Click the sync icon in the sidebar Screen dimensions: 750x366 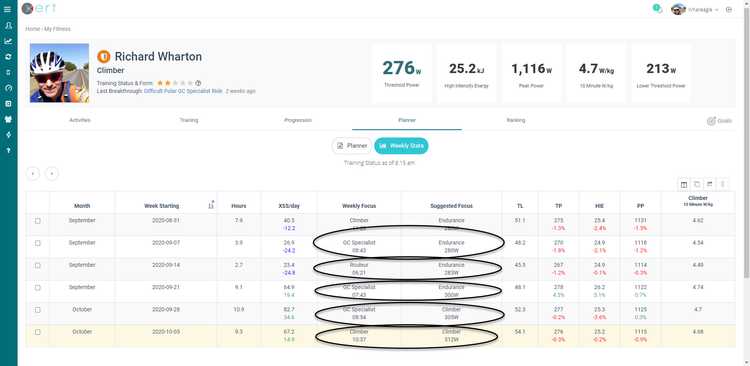coord(8,57)
